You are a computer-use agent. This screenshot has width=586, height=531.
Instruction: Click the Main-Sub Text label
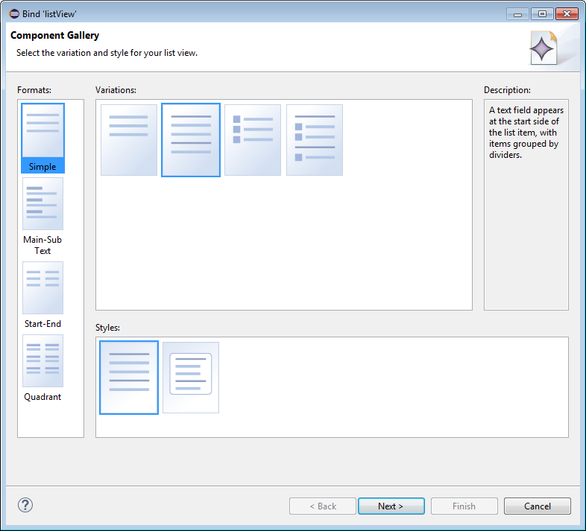click(x=42, y=245)
